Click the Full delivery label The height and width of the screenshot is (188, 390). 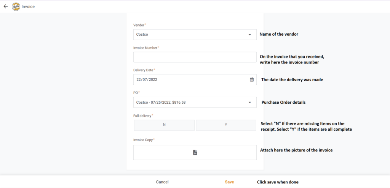point(142,115)
